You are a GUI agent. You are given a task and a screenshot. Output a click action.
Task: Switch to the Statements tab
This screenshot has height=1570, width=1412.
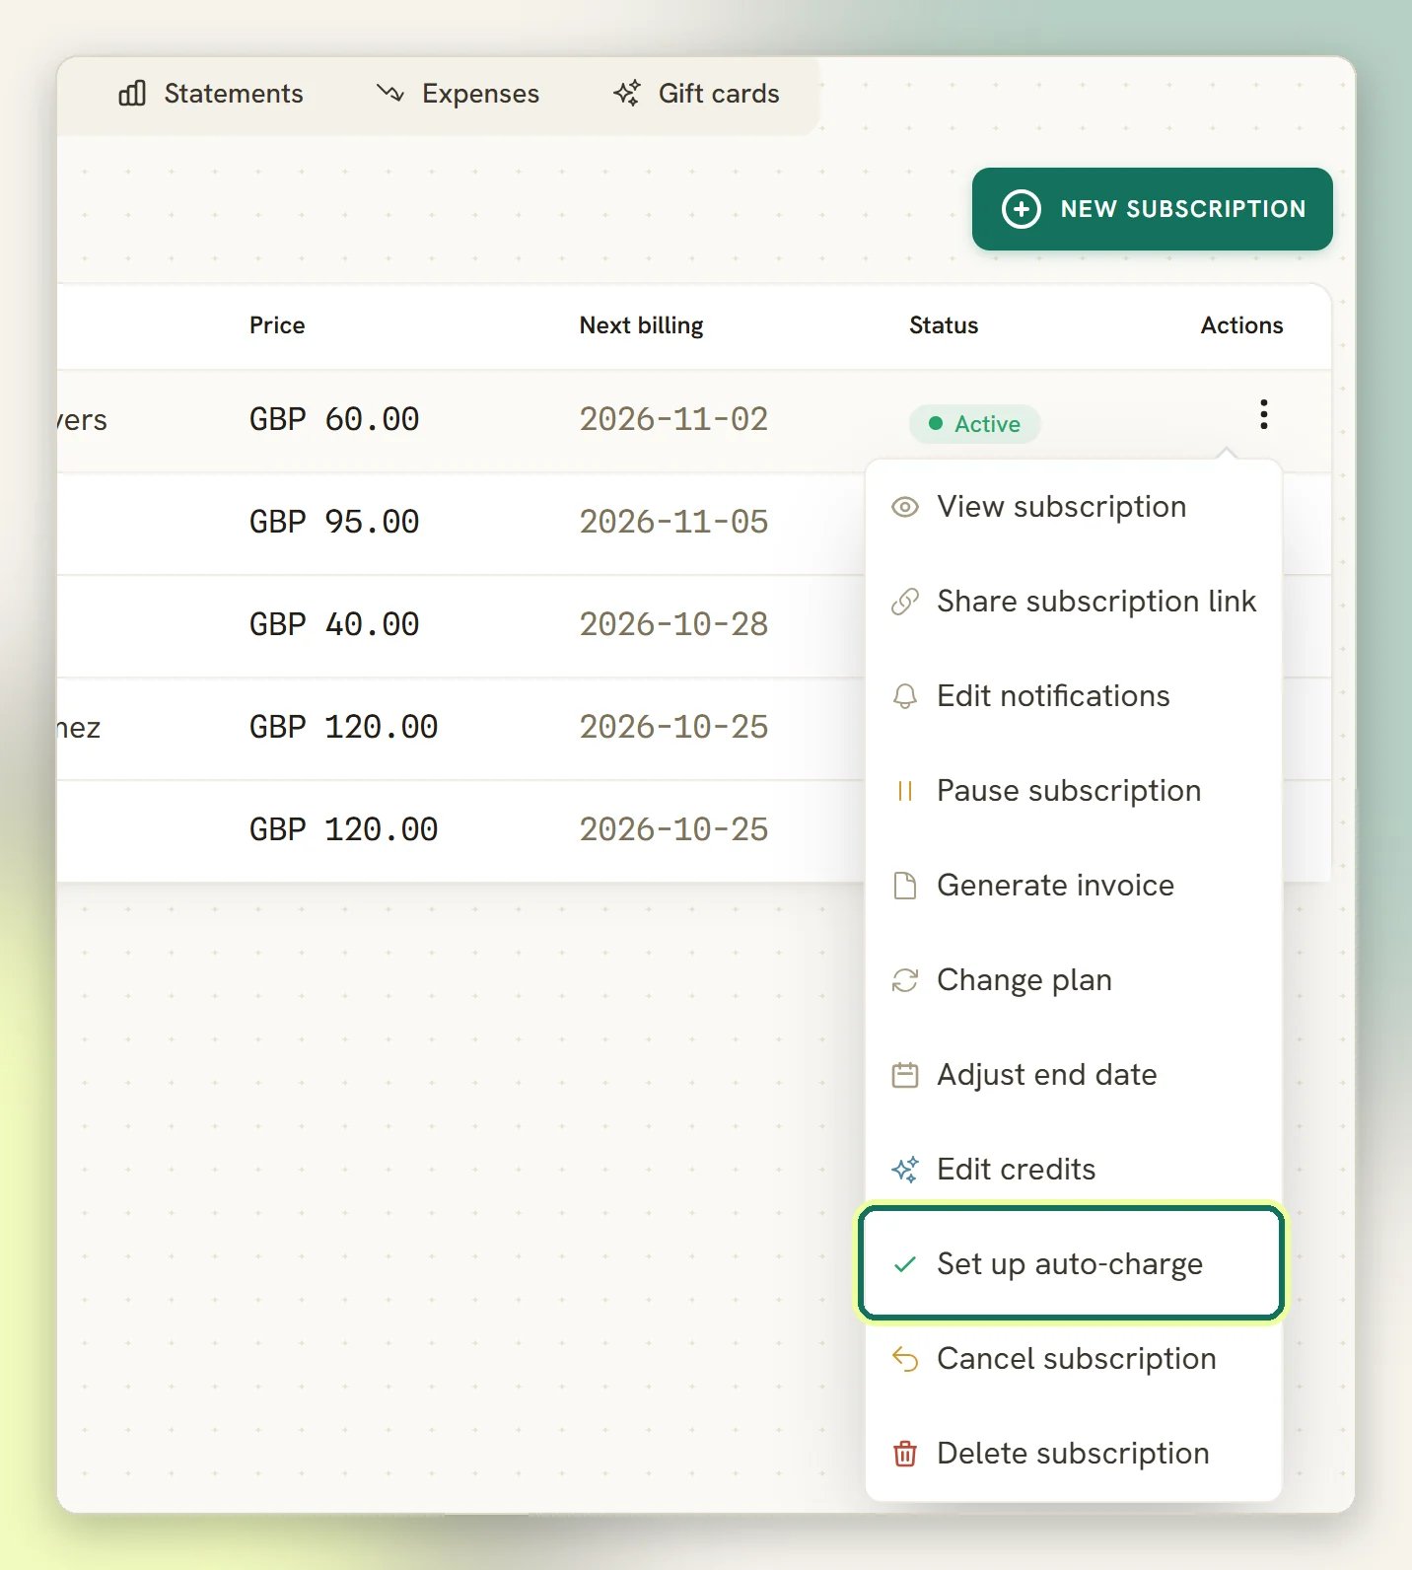tap(211, 94)
